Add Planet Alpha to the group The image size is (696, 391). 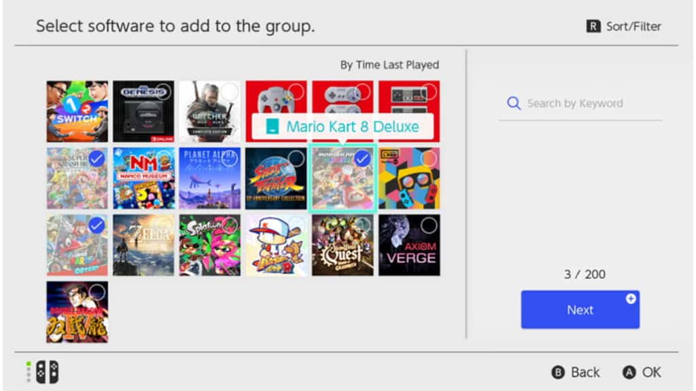coord(209,178)
